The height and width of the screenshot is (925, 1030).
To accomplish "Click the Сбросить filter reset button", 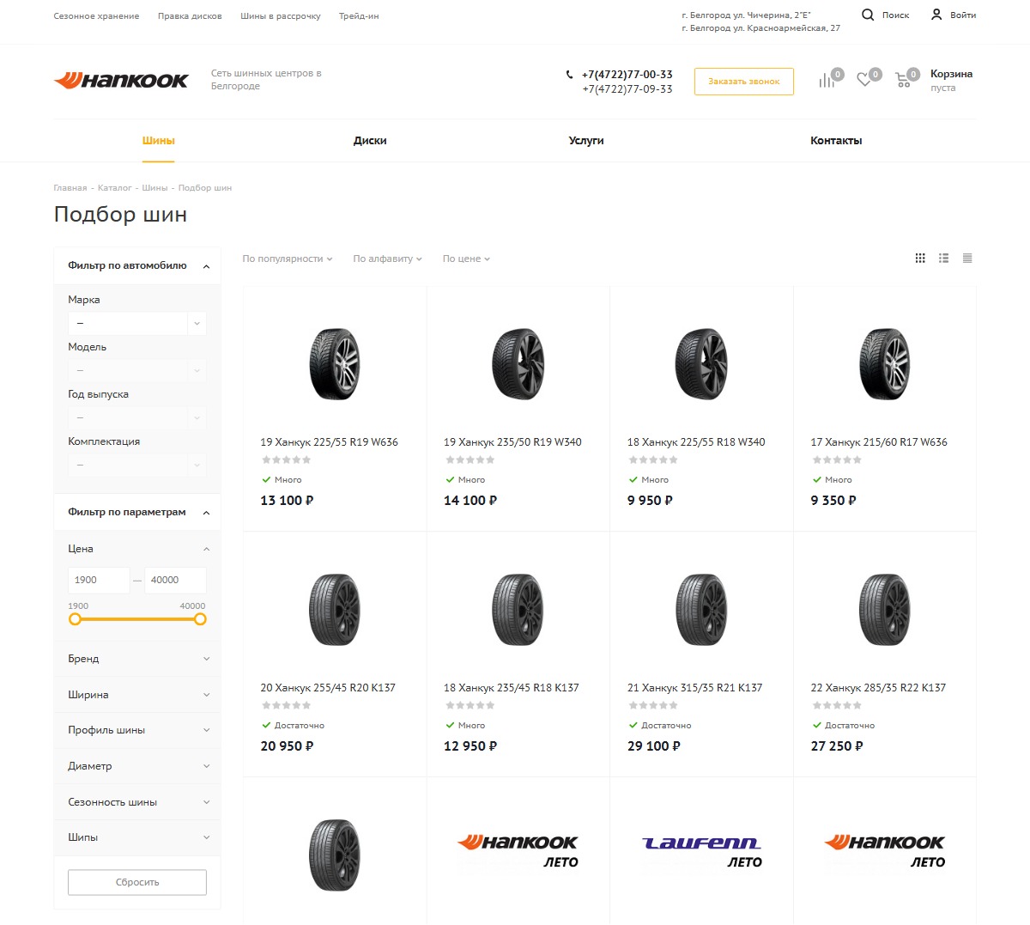I will pyautogui.click(x=137, y=882).
